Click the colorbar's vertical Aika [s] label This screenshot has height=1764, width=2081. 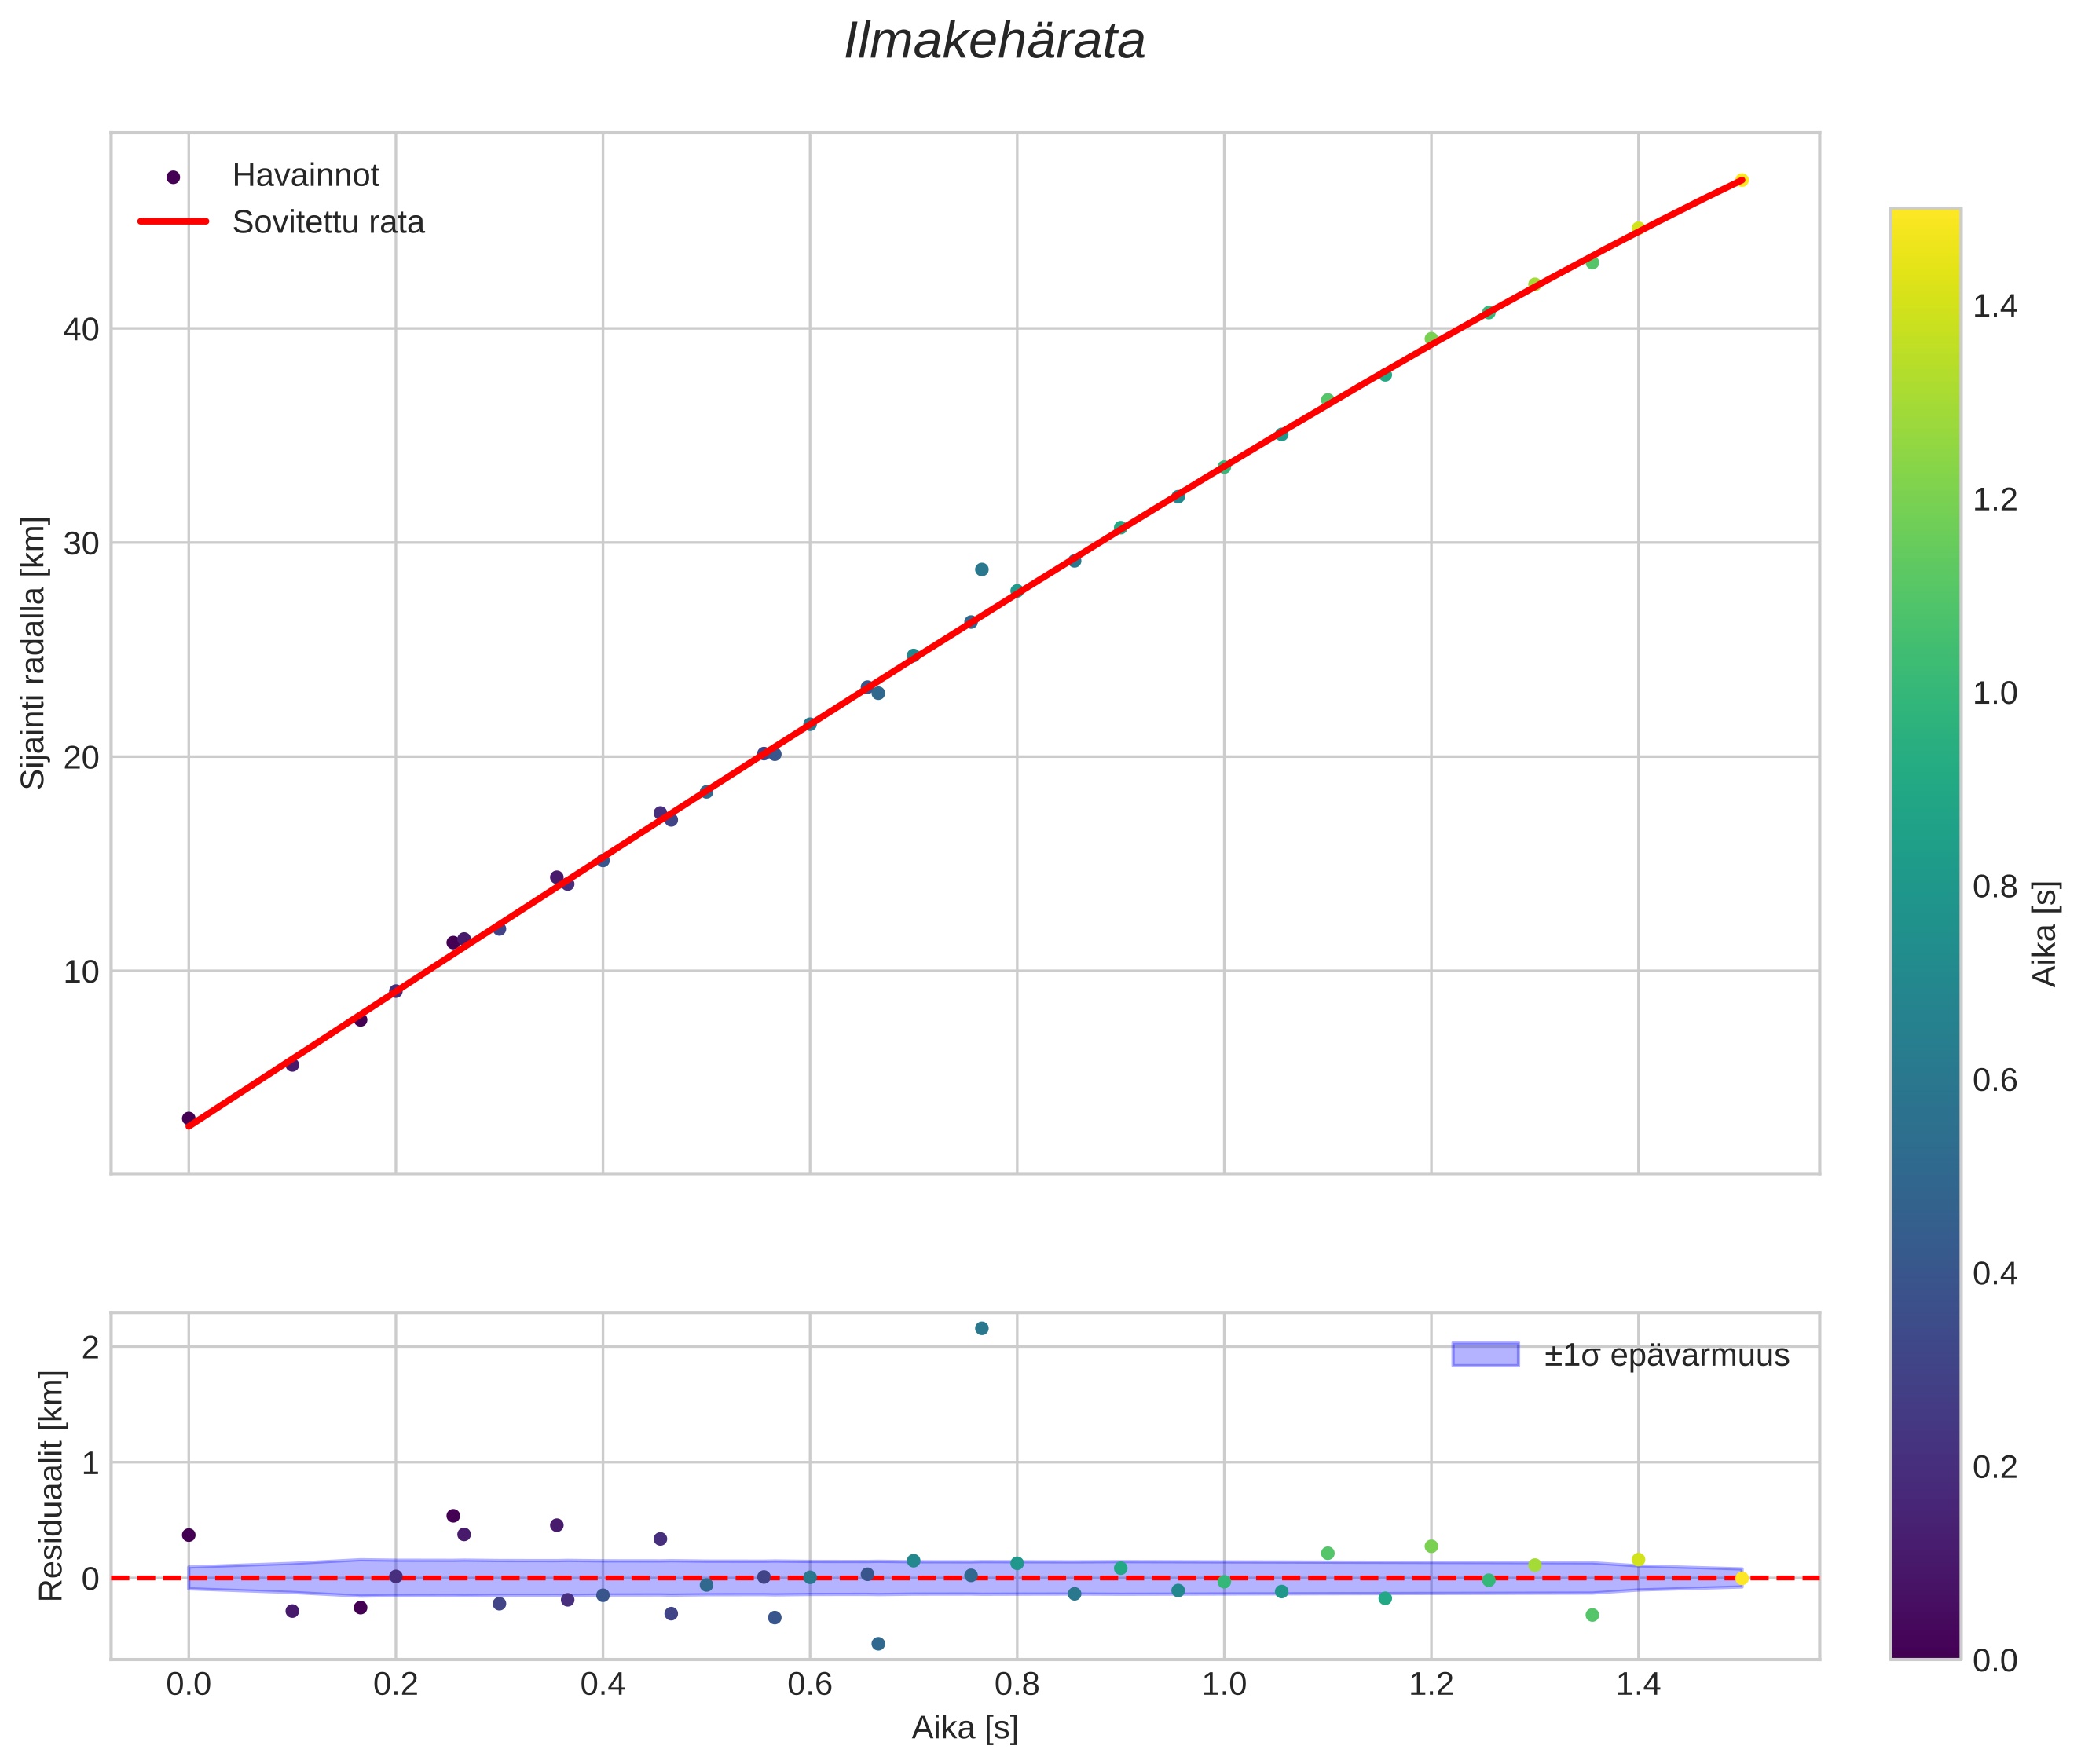pyautogui.click(x=2045, y=933)
